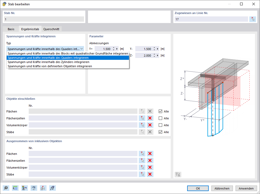Click the Anwenden button
Screen dimensions: 260x194
(x=246, y=188)
